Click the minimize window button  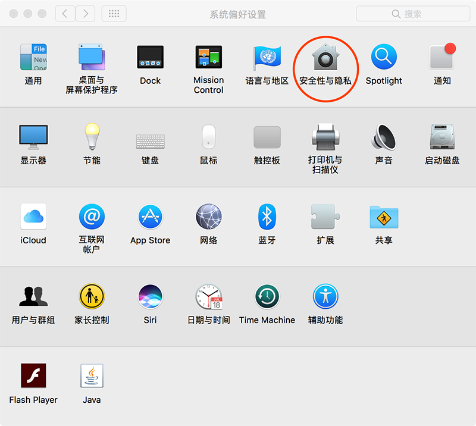tap(28, 14)
